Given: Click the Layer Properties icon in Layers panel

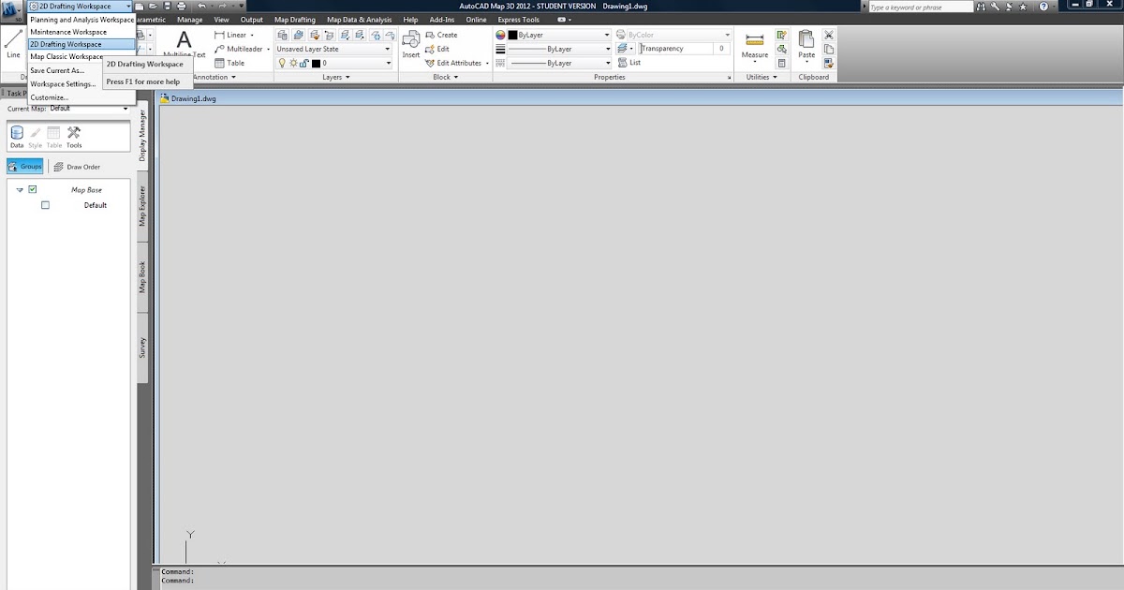Looking at the screenshot, I should [283, 35].
